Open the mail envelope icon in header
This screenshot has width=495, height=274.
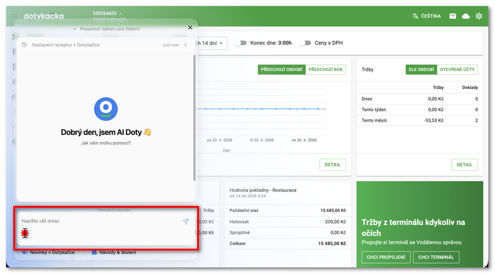tap(452, 16)
